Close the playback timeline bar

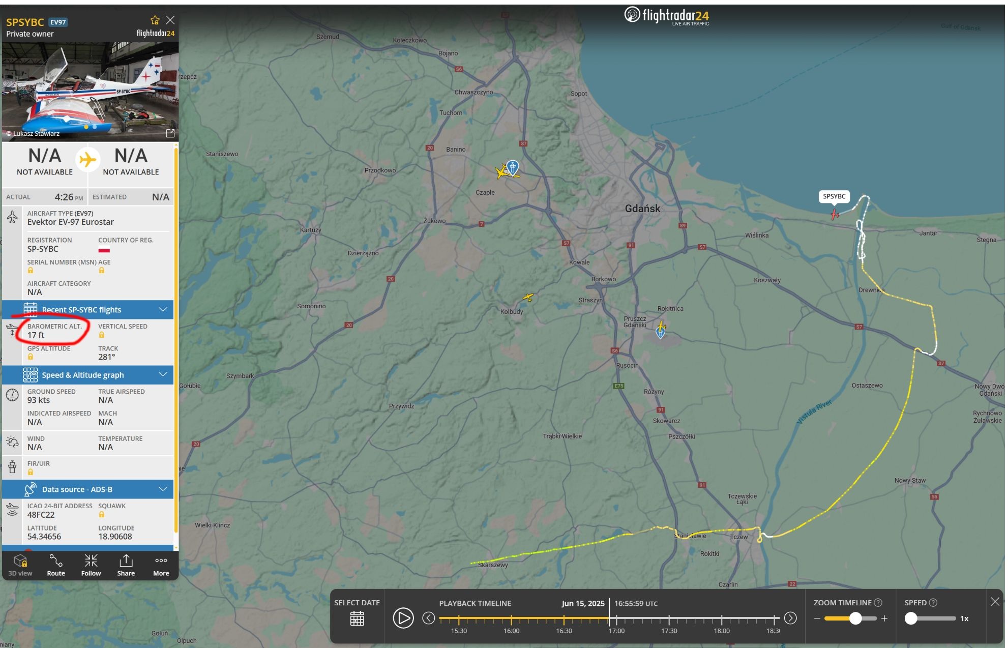click(995, 602)
